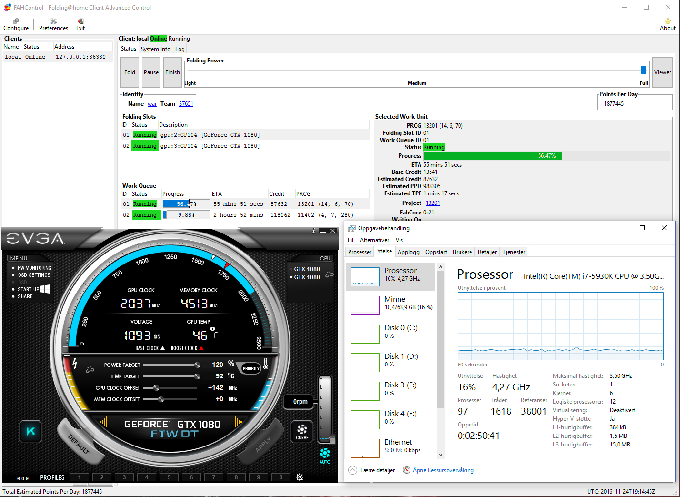680x497 pixels.
Task: Select Disk 3 (E:) performance item
Action: coord(390,391)
